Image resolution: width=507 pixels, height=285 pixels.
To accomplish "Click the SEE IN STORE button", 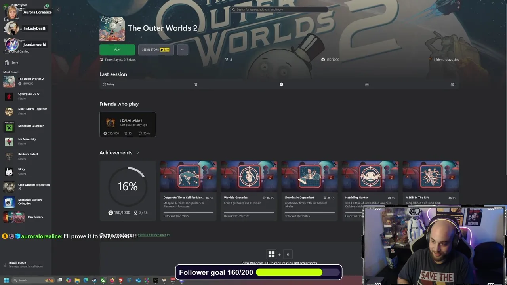I will click(156, 50).
